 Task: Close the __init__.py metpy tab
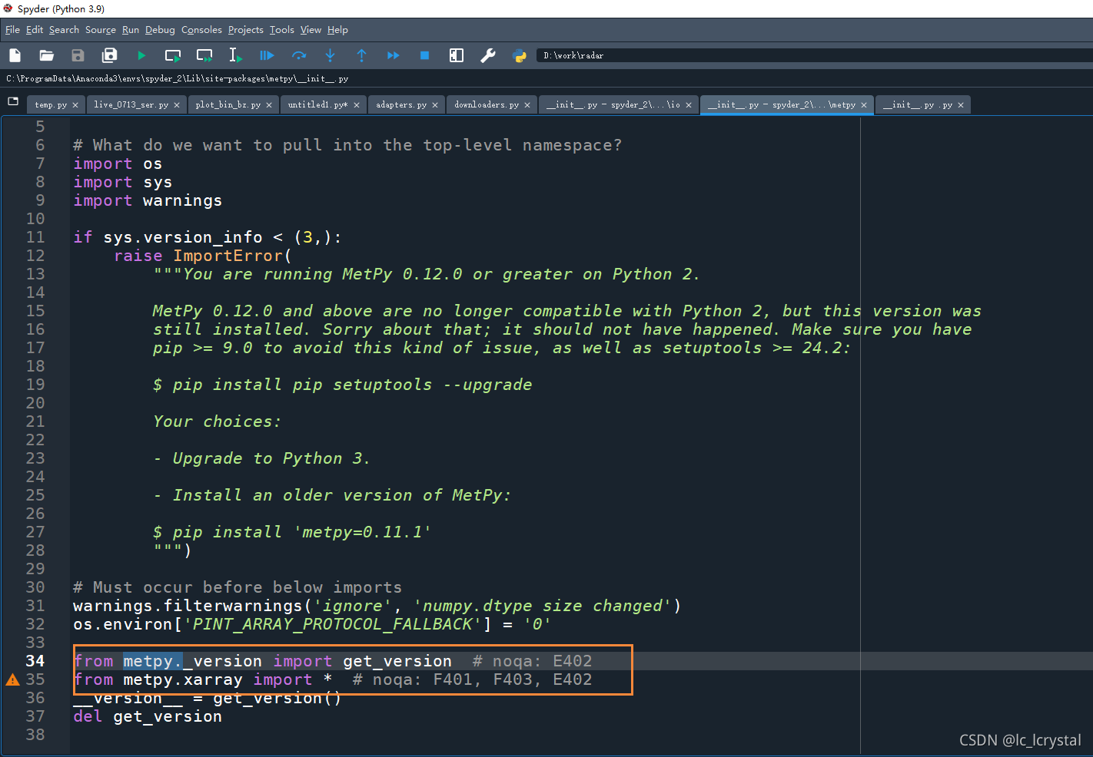(x=864, y=105)
